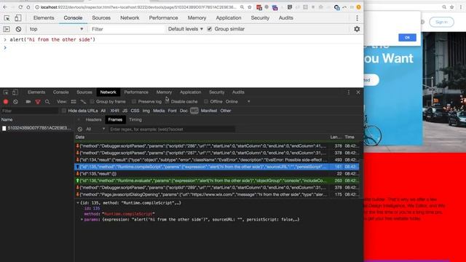This screenshot has height=262, width=466.
Task: Select the id 134 EvalError result frame row
Action: tap(217, 160)
